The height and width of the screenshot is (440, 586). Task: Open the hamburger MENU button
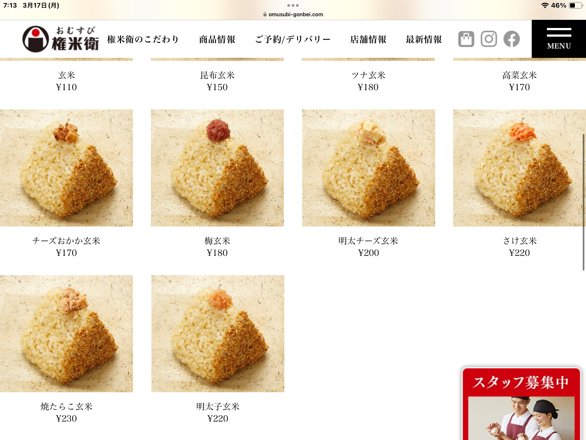tap(559, 39)
